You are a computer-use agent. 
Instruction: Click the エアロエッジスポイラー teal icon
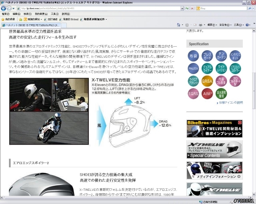pos(235,69)
